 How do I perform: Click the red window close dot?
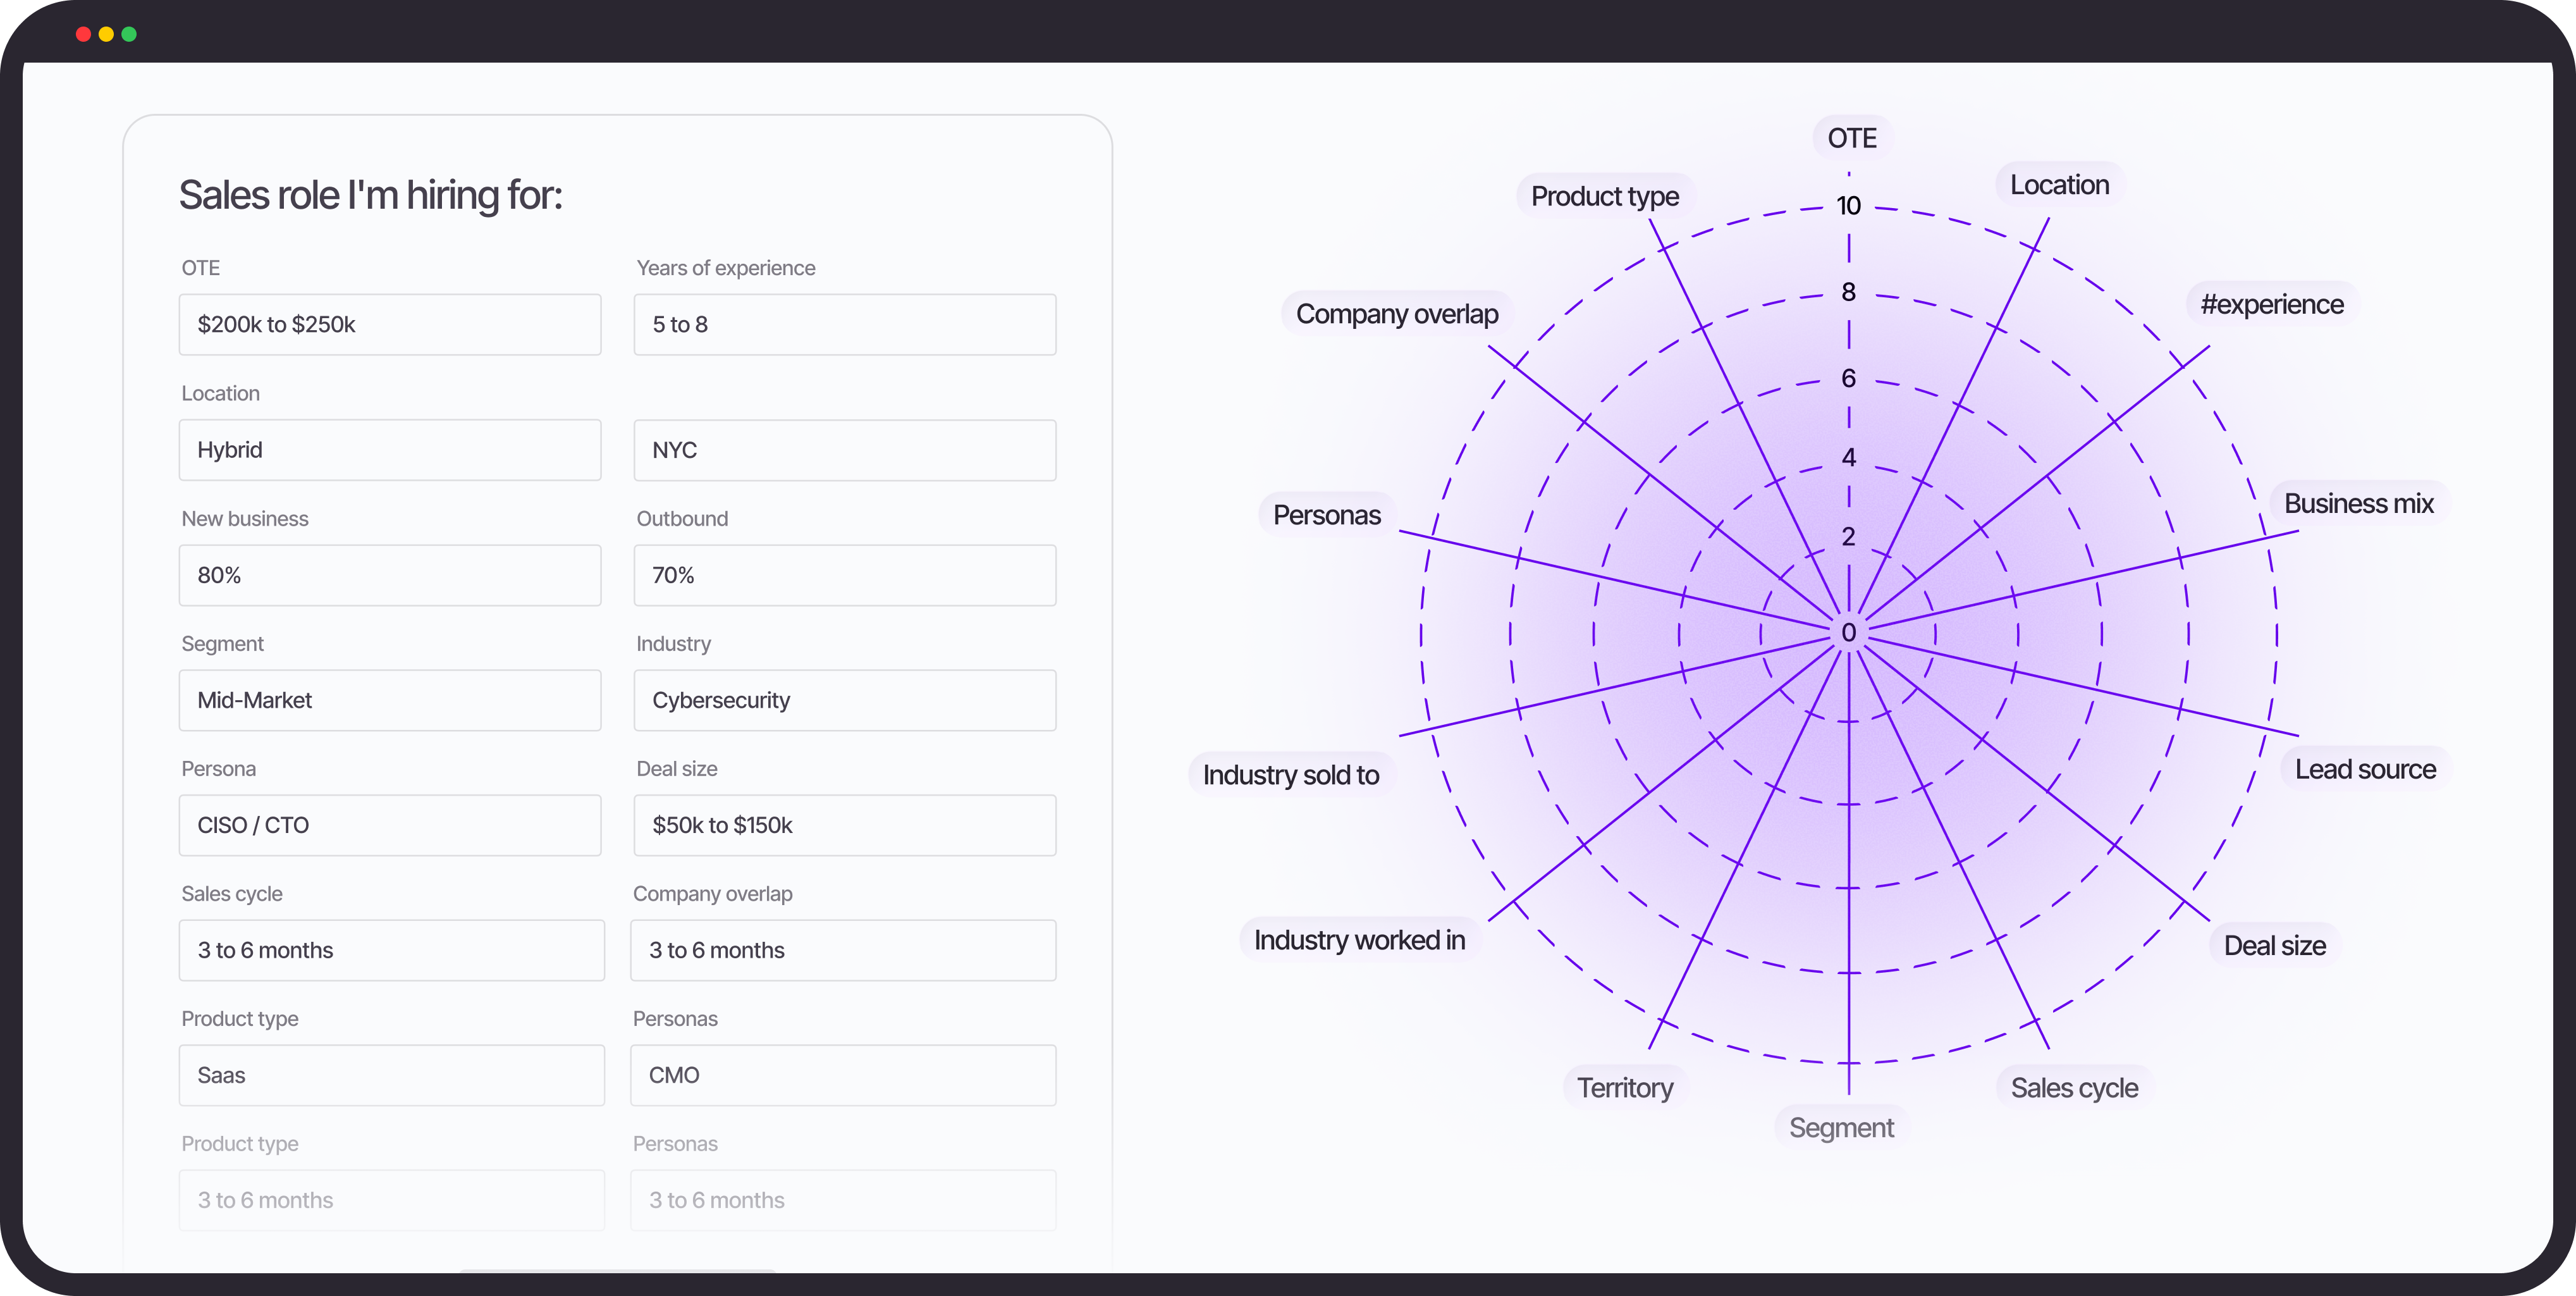pos(83,34)
